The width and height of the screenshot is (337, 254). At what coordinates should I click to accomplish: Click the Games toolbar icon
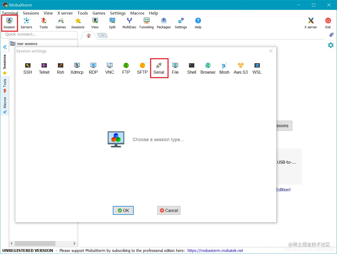click(61, 23)
